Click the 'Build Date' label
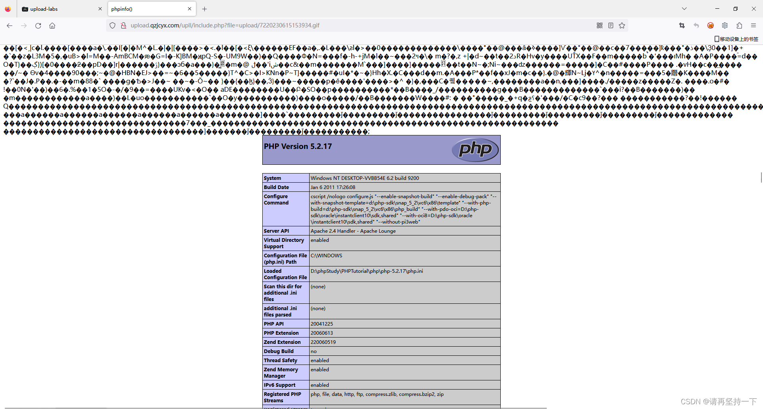This screenshot has height=409, width=763. click(x=276, y=187)
